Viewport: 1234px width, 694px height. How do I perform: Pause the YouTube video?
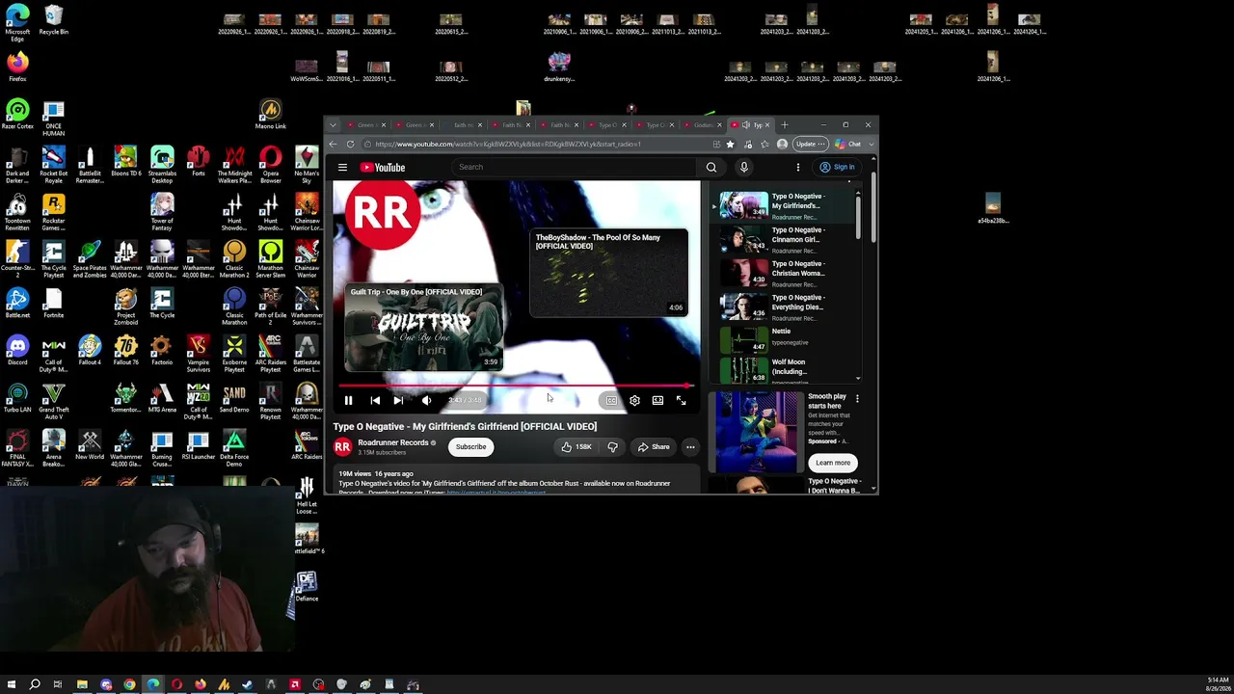[348, 400]
